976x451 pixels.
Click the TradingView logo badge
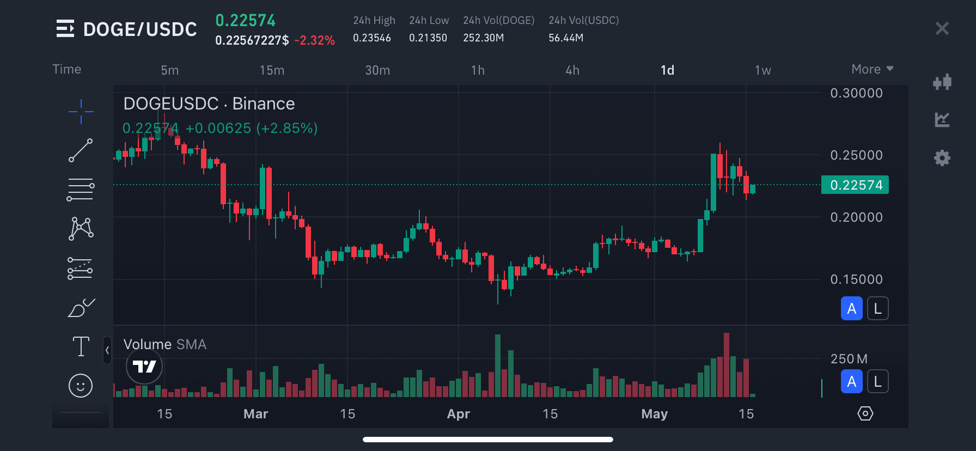(144, 367)
